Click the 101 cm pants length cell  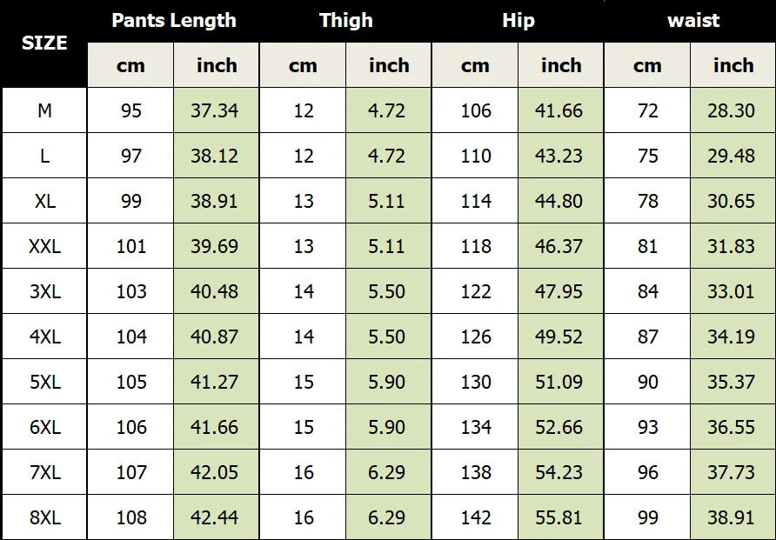tap(131, 246)
